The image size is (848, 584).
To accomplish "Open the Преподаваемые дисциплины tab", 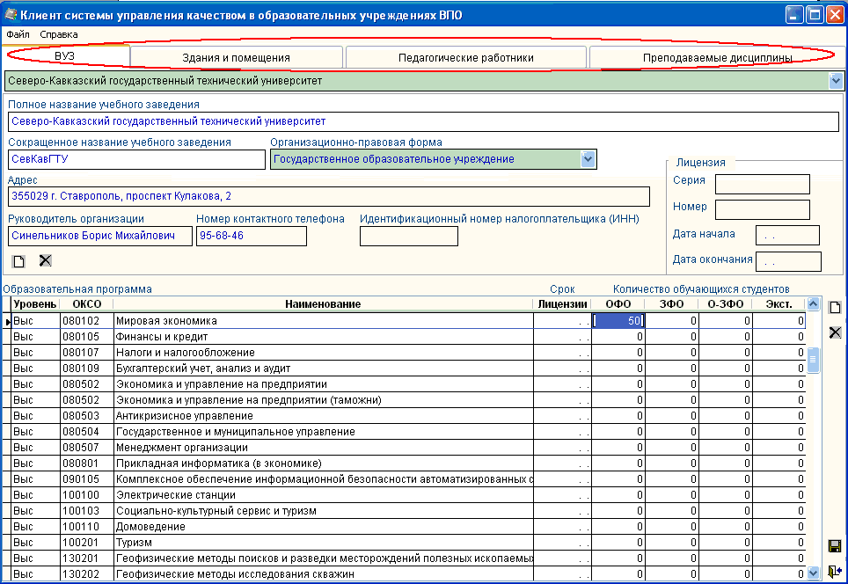I will point(717,58).
